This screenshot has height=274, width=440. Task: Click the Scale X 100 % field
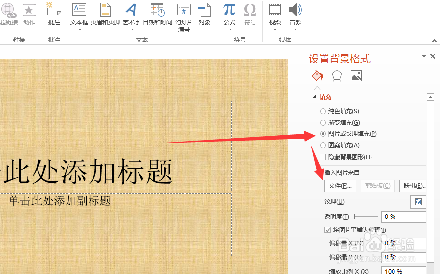pyautogui.click(x=403, y=271)
